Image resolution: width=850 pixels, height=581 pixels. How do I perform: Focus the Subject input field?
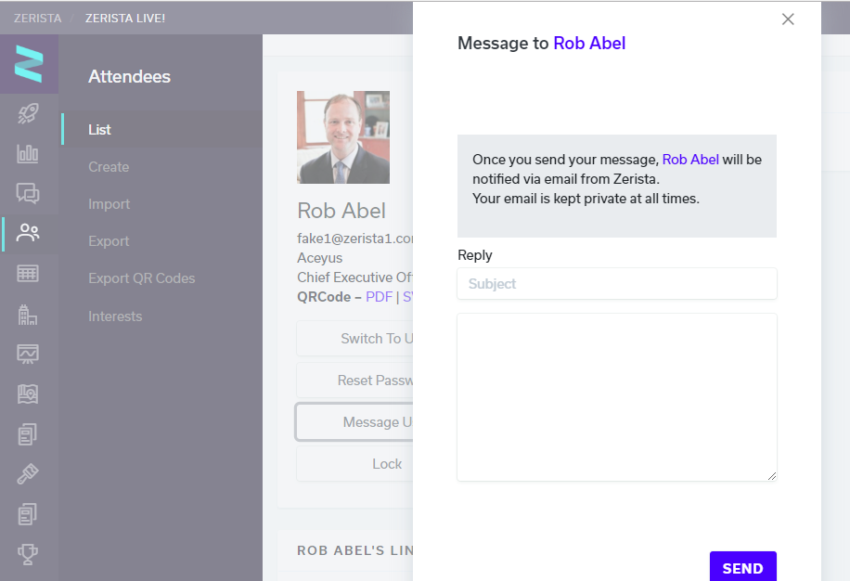point(617,283)
